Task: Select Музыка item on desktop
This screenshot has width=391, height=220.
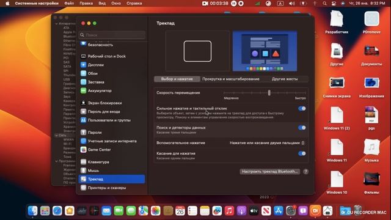Action: 371,151
